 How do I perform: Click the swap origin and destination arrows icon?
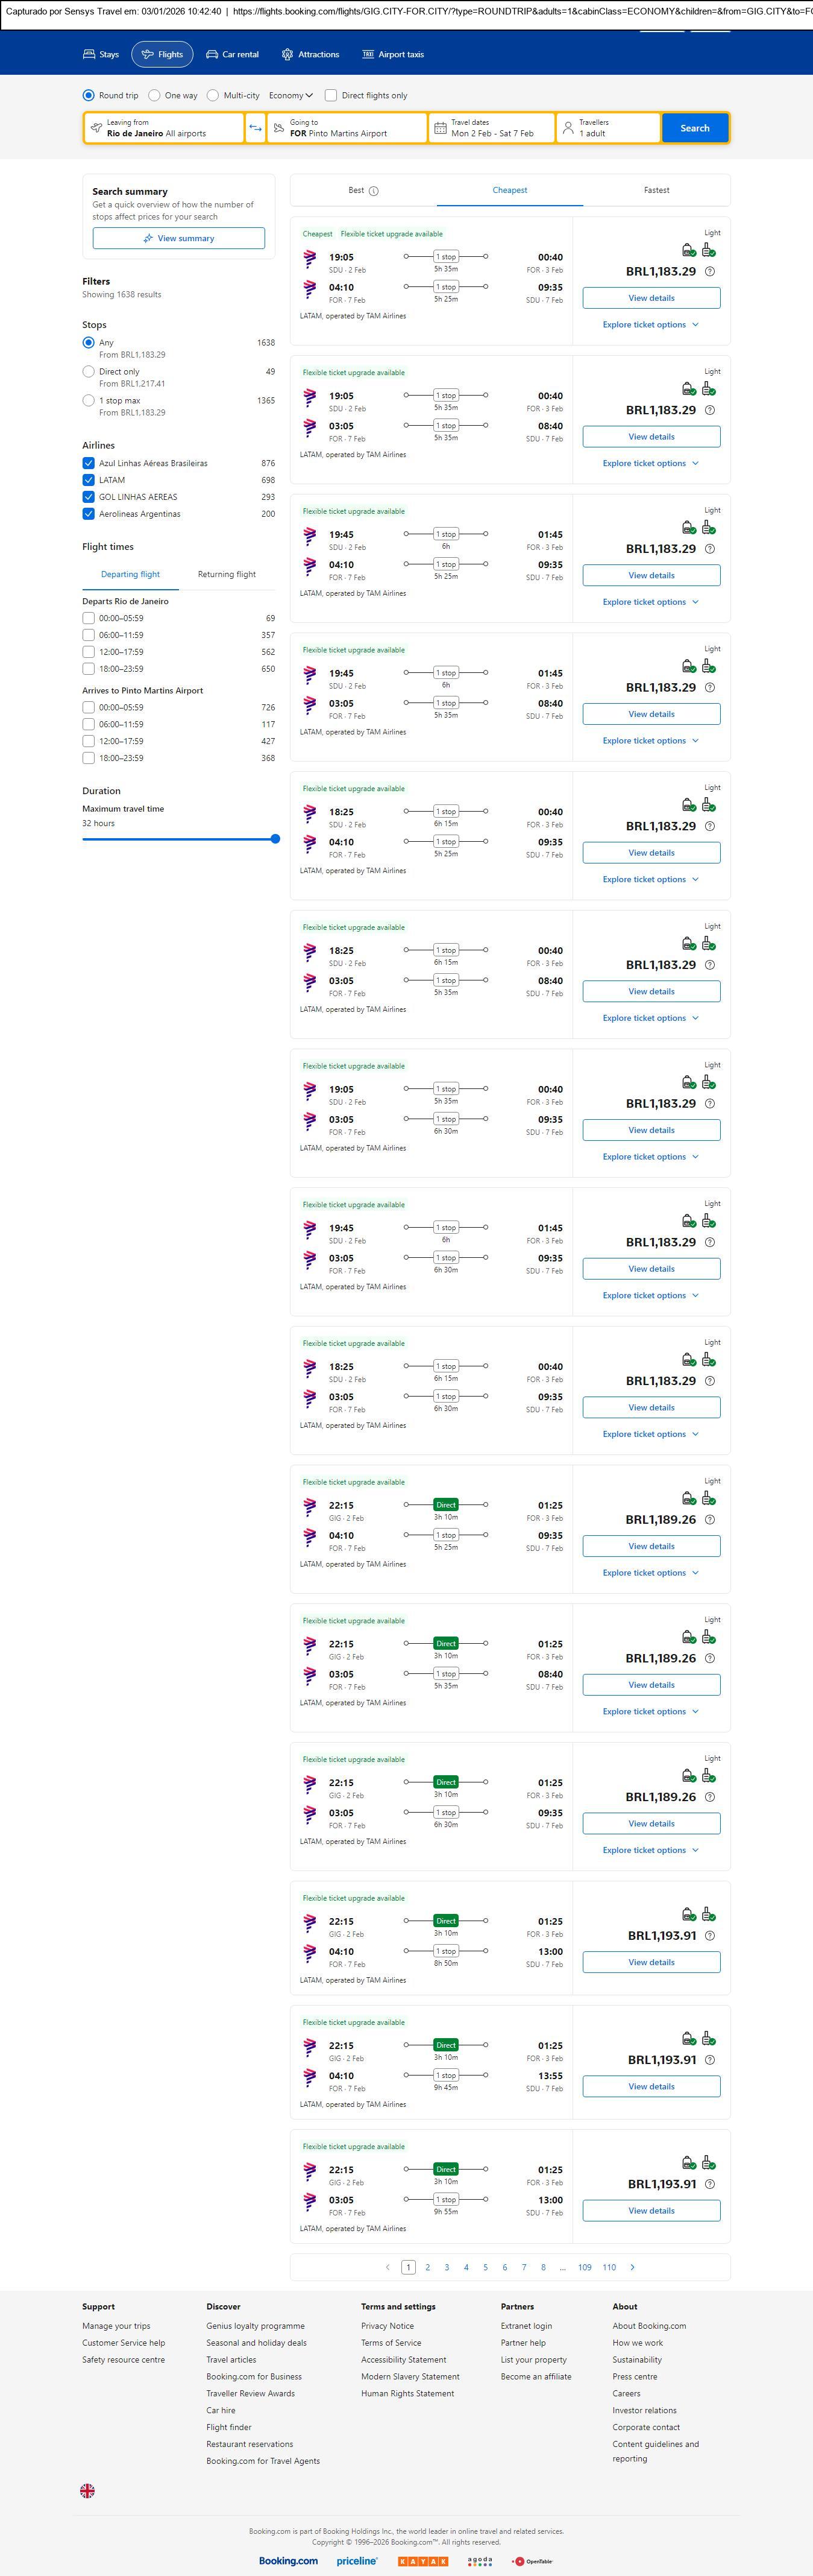pyautogui.click(x=255, y=128)
